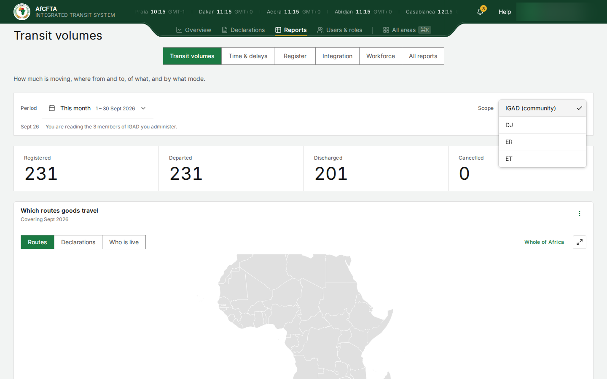Viewport: 607px width, 379px height.
Task: Click the Which routes goods travel heading
Action: pyautogui.click(x=59, y=211)
